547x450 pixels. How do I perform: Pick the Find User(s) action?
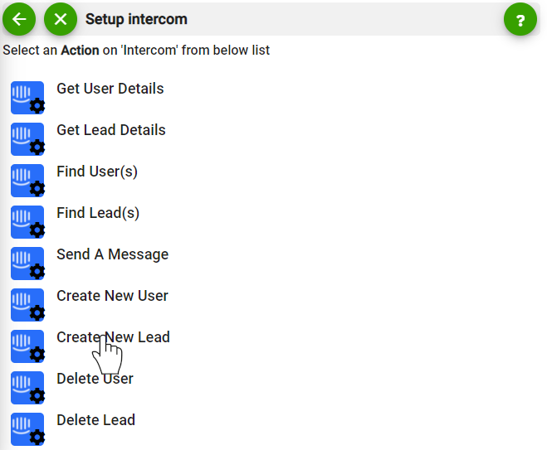(97, 172)
